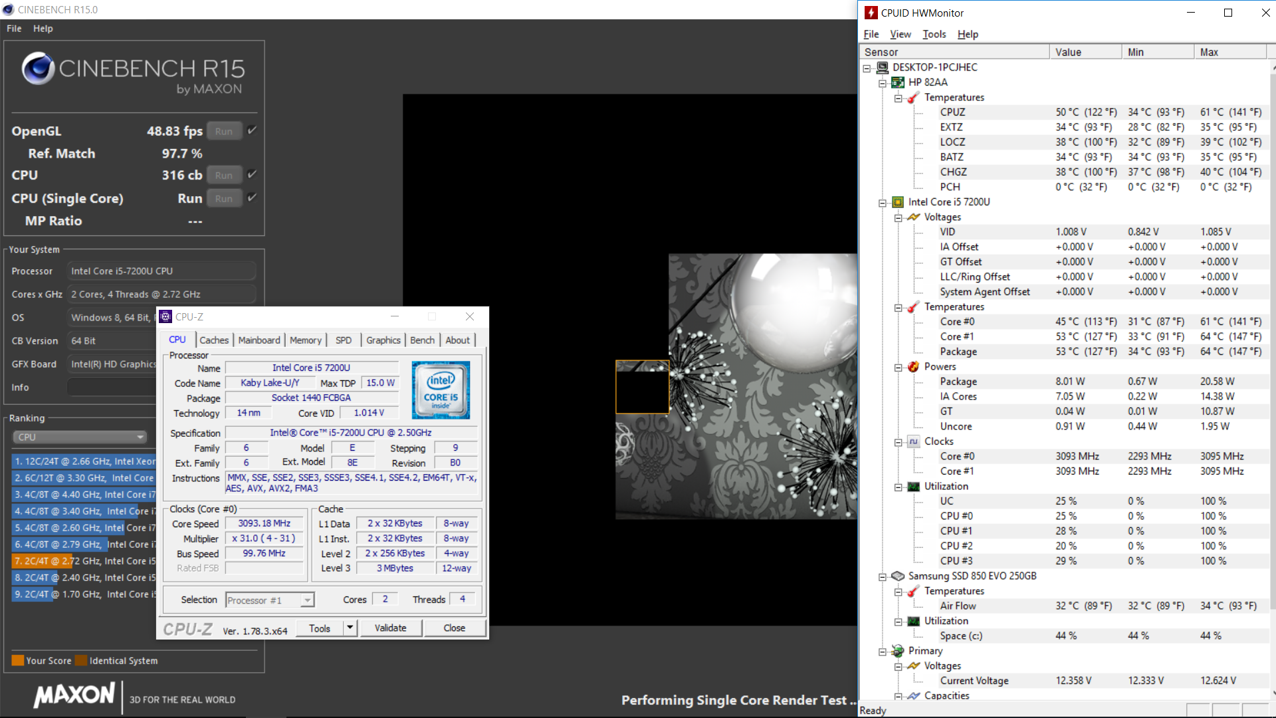Click the Capacities icon under Primary
1276x718 pixels.
coord(914,695)
